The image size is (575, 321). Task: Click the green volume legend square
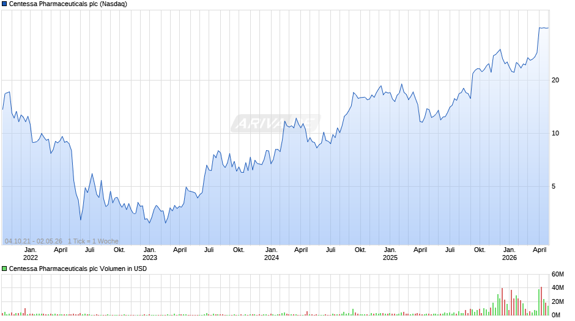click(x=4, y=269)
